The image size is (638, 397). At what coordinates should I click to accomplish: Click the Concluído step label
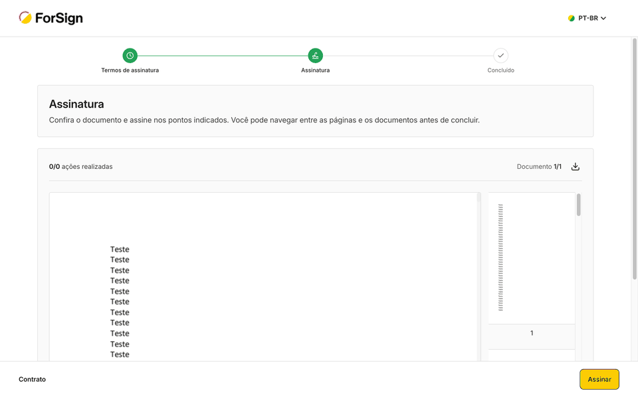pos(501,70)
